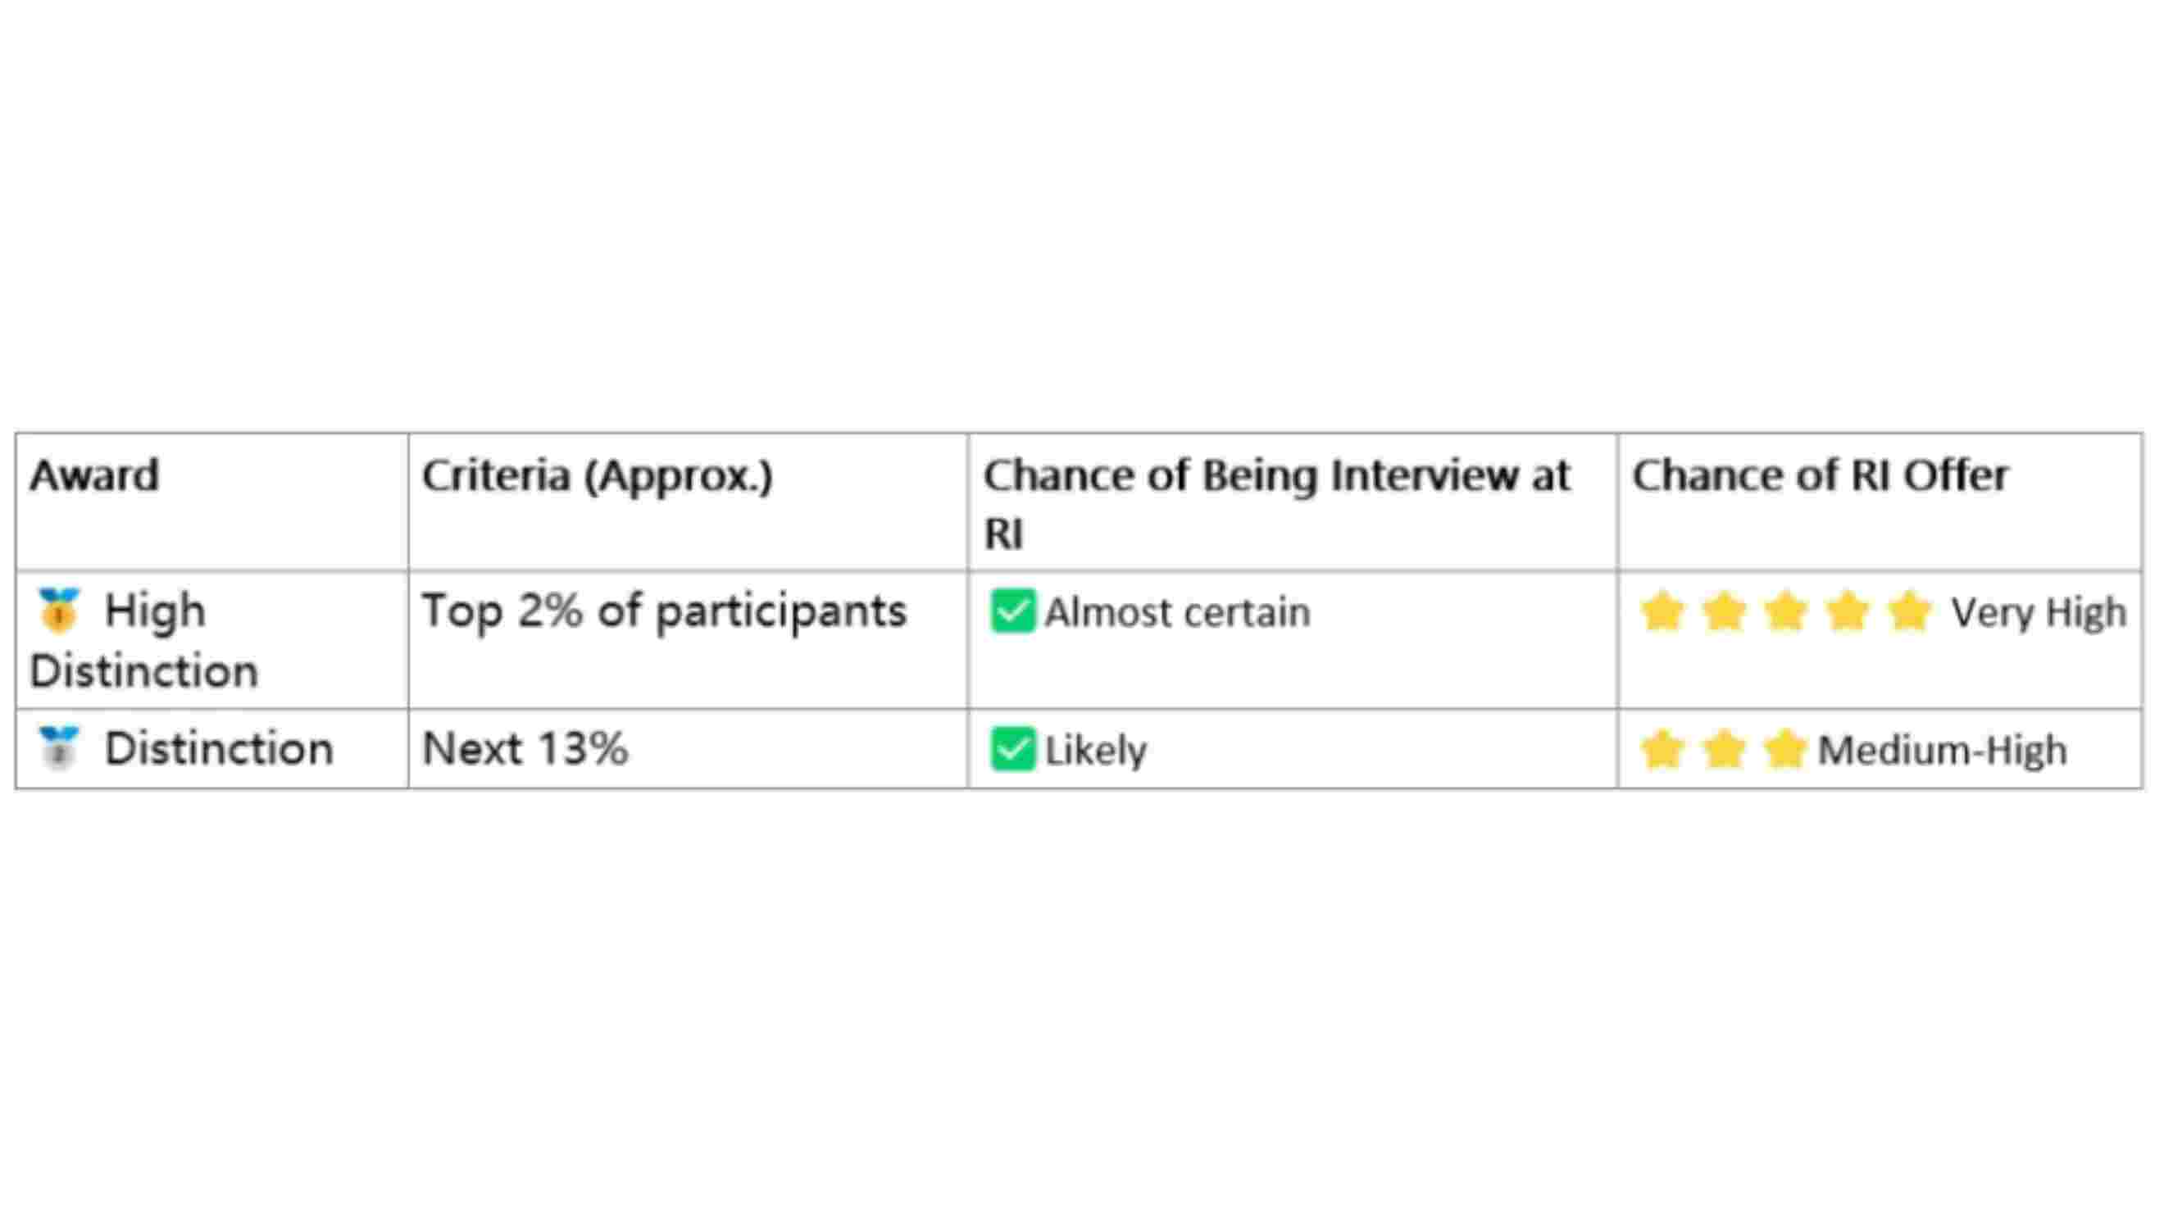Click the first star in Very High rating
This screenshot has height=1217, width=2164.
(x=1662, y=611)
